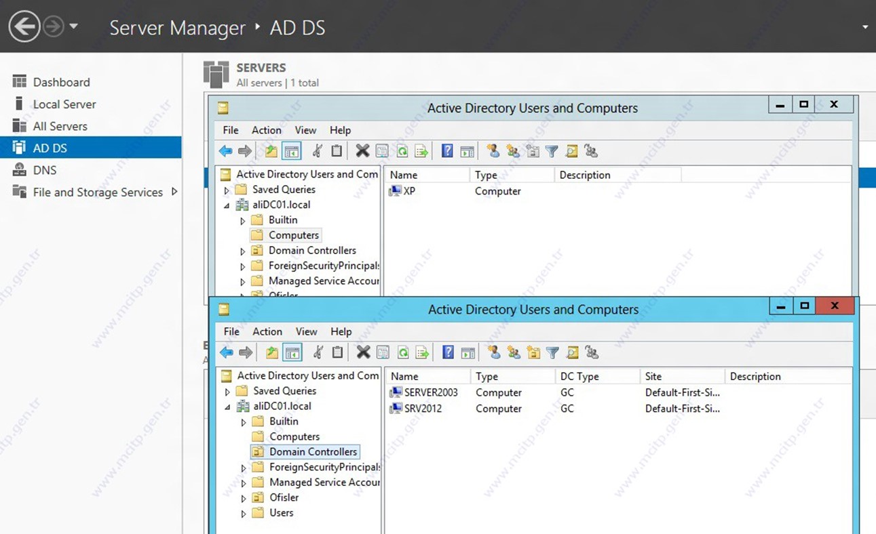Click Add to group icon in front window
Image resolution: width=876 pixels, height=534 pixels.
click(x=592, y=352)
